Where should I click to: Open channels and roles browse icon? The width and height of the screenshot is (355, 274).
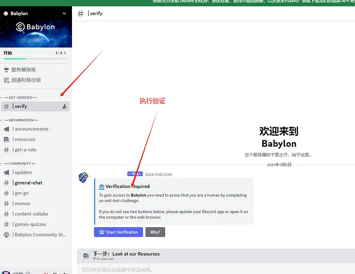click(x=6, y=80)
